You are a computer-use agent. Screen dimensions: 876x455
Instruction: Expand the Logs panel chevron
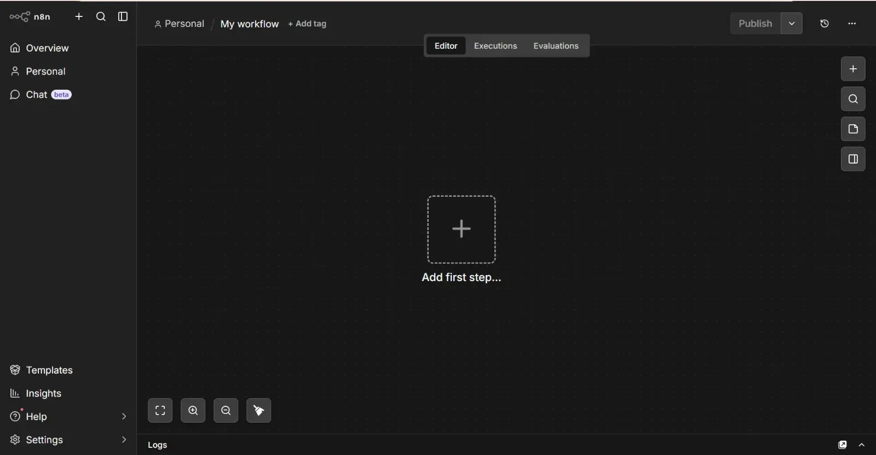[862, 445]
